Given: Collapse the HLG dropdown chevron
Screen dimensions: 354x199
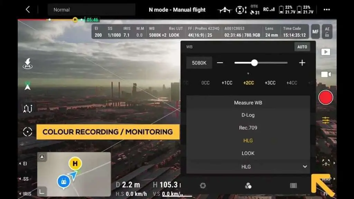Looking at the screenshot, I should [x=305, y=167].
